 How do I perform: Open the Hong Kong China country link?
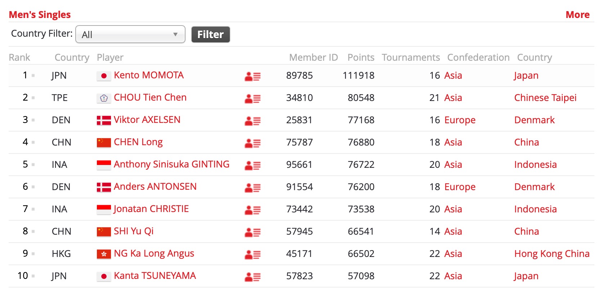pos(552,254)
